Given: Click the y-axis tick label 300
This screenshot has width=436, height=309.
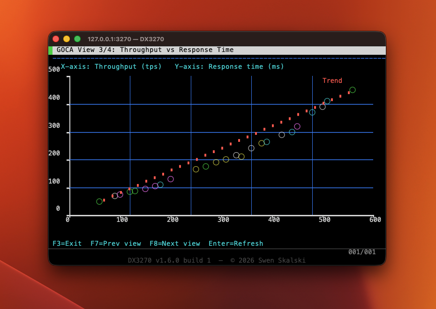Looking at the screenshot, I should 54,125.
